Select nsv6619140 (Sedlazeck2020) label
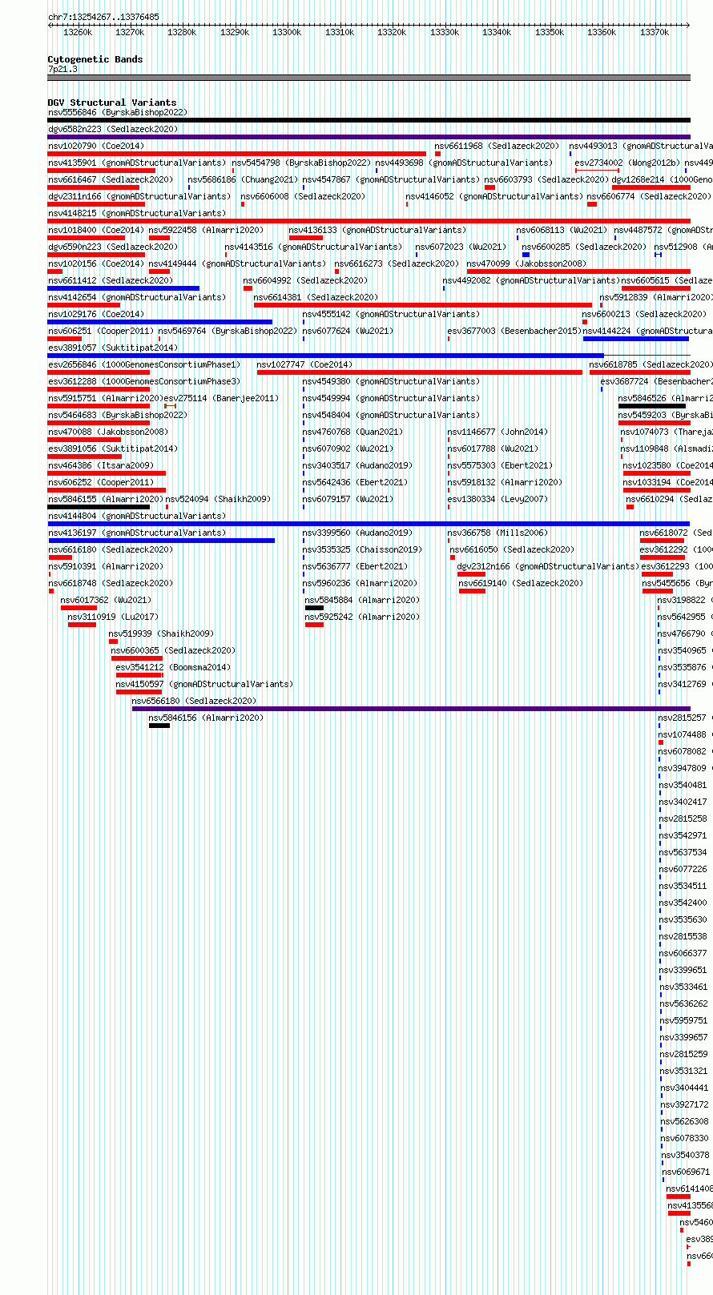713x1295 pixels. [522, 583]
